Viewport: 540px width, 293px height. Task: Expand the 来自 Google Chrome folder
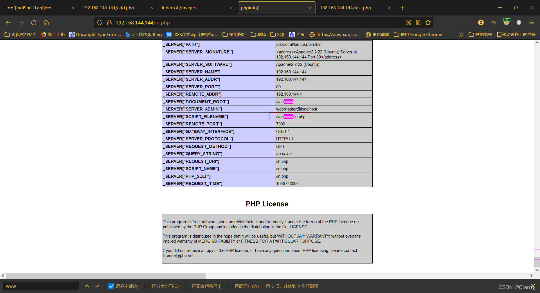418,35
